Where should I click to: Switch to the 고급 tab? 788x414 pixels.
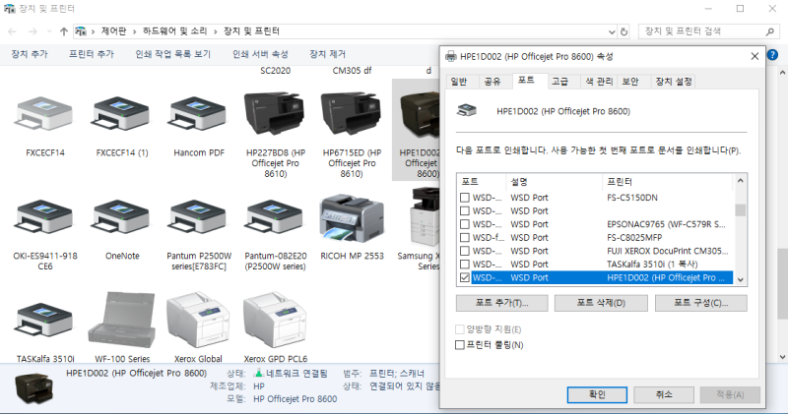coord(559,82)
